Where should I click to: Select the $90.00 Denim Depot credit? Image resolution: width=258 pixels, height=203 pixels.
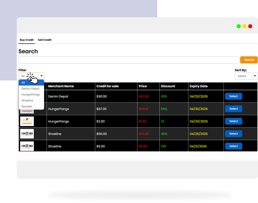pos(233,96)
